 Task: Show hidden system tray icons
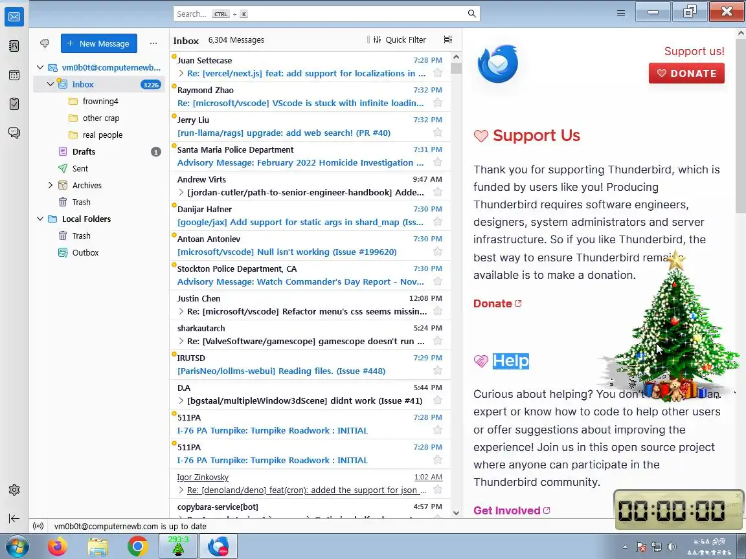(x=625, y=547)
